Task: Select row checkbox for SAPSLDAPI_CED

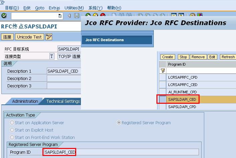Action: click(x=163, y=99)
